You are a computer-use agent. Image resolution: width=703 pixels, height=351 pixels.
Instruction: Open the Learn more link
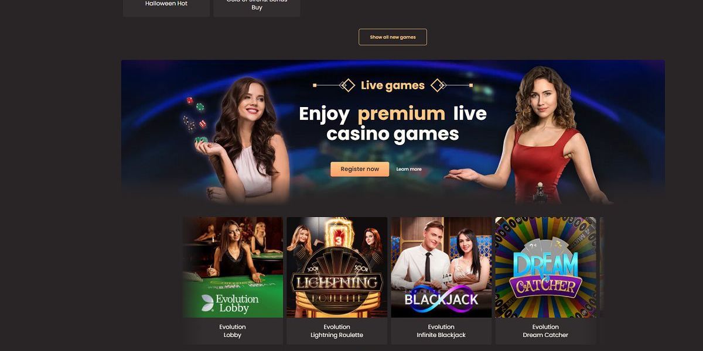(409, 169)
